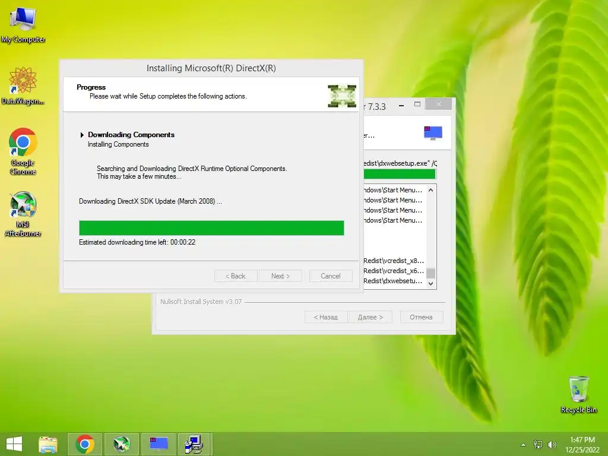Click the background installer green progress bar
Screen dimensions: 608x456
click(x=400, y=174)
